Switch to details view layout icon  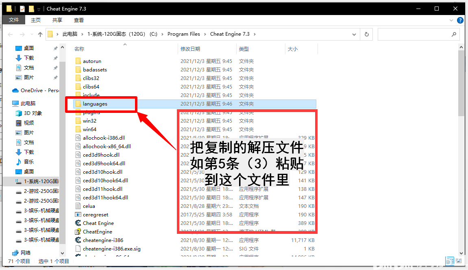click(450, 261)
